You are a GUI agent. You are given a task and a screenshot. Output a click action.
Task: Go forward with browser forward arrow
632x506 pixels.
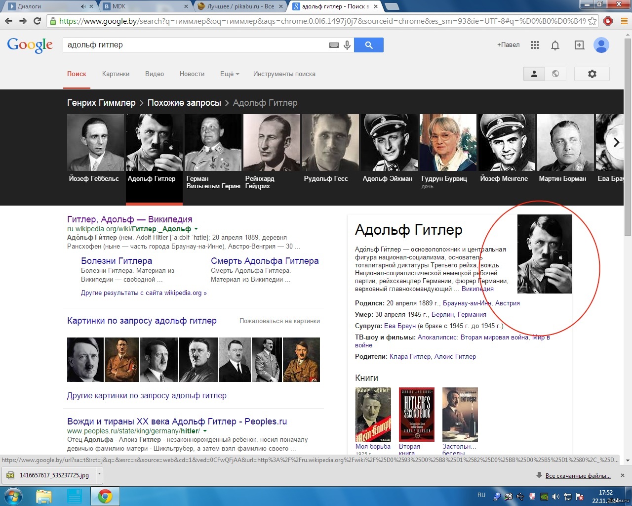coord(23,21)
